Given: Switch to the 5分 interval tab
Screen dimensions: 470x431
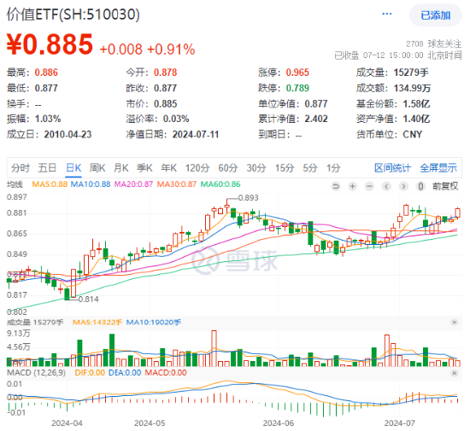Looking at the screenshot, I should (x=310, y=168).
